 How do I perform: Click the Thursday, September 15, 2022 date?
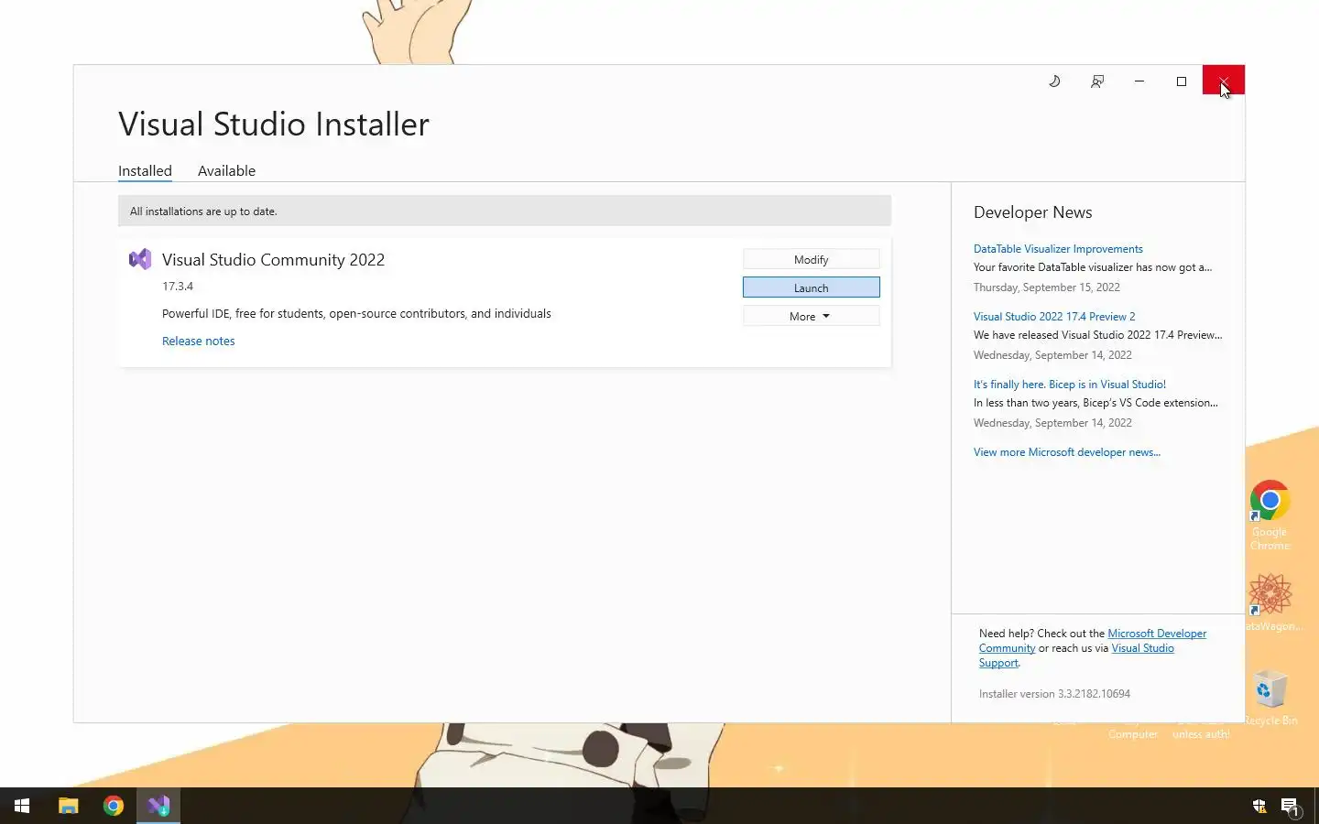[1046, 287]
